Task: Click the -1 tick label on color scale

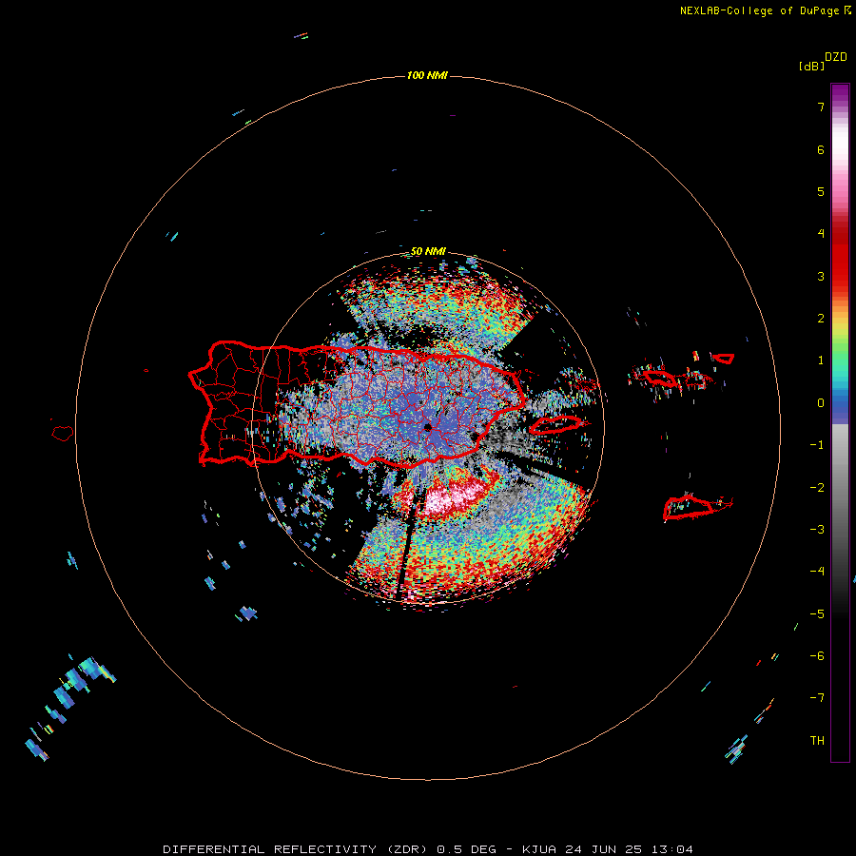Action: click(x=817, y=445)
